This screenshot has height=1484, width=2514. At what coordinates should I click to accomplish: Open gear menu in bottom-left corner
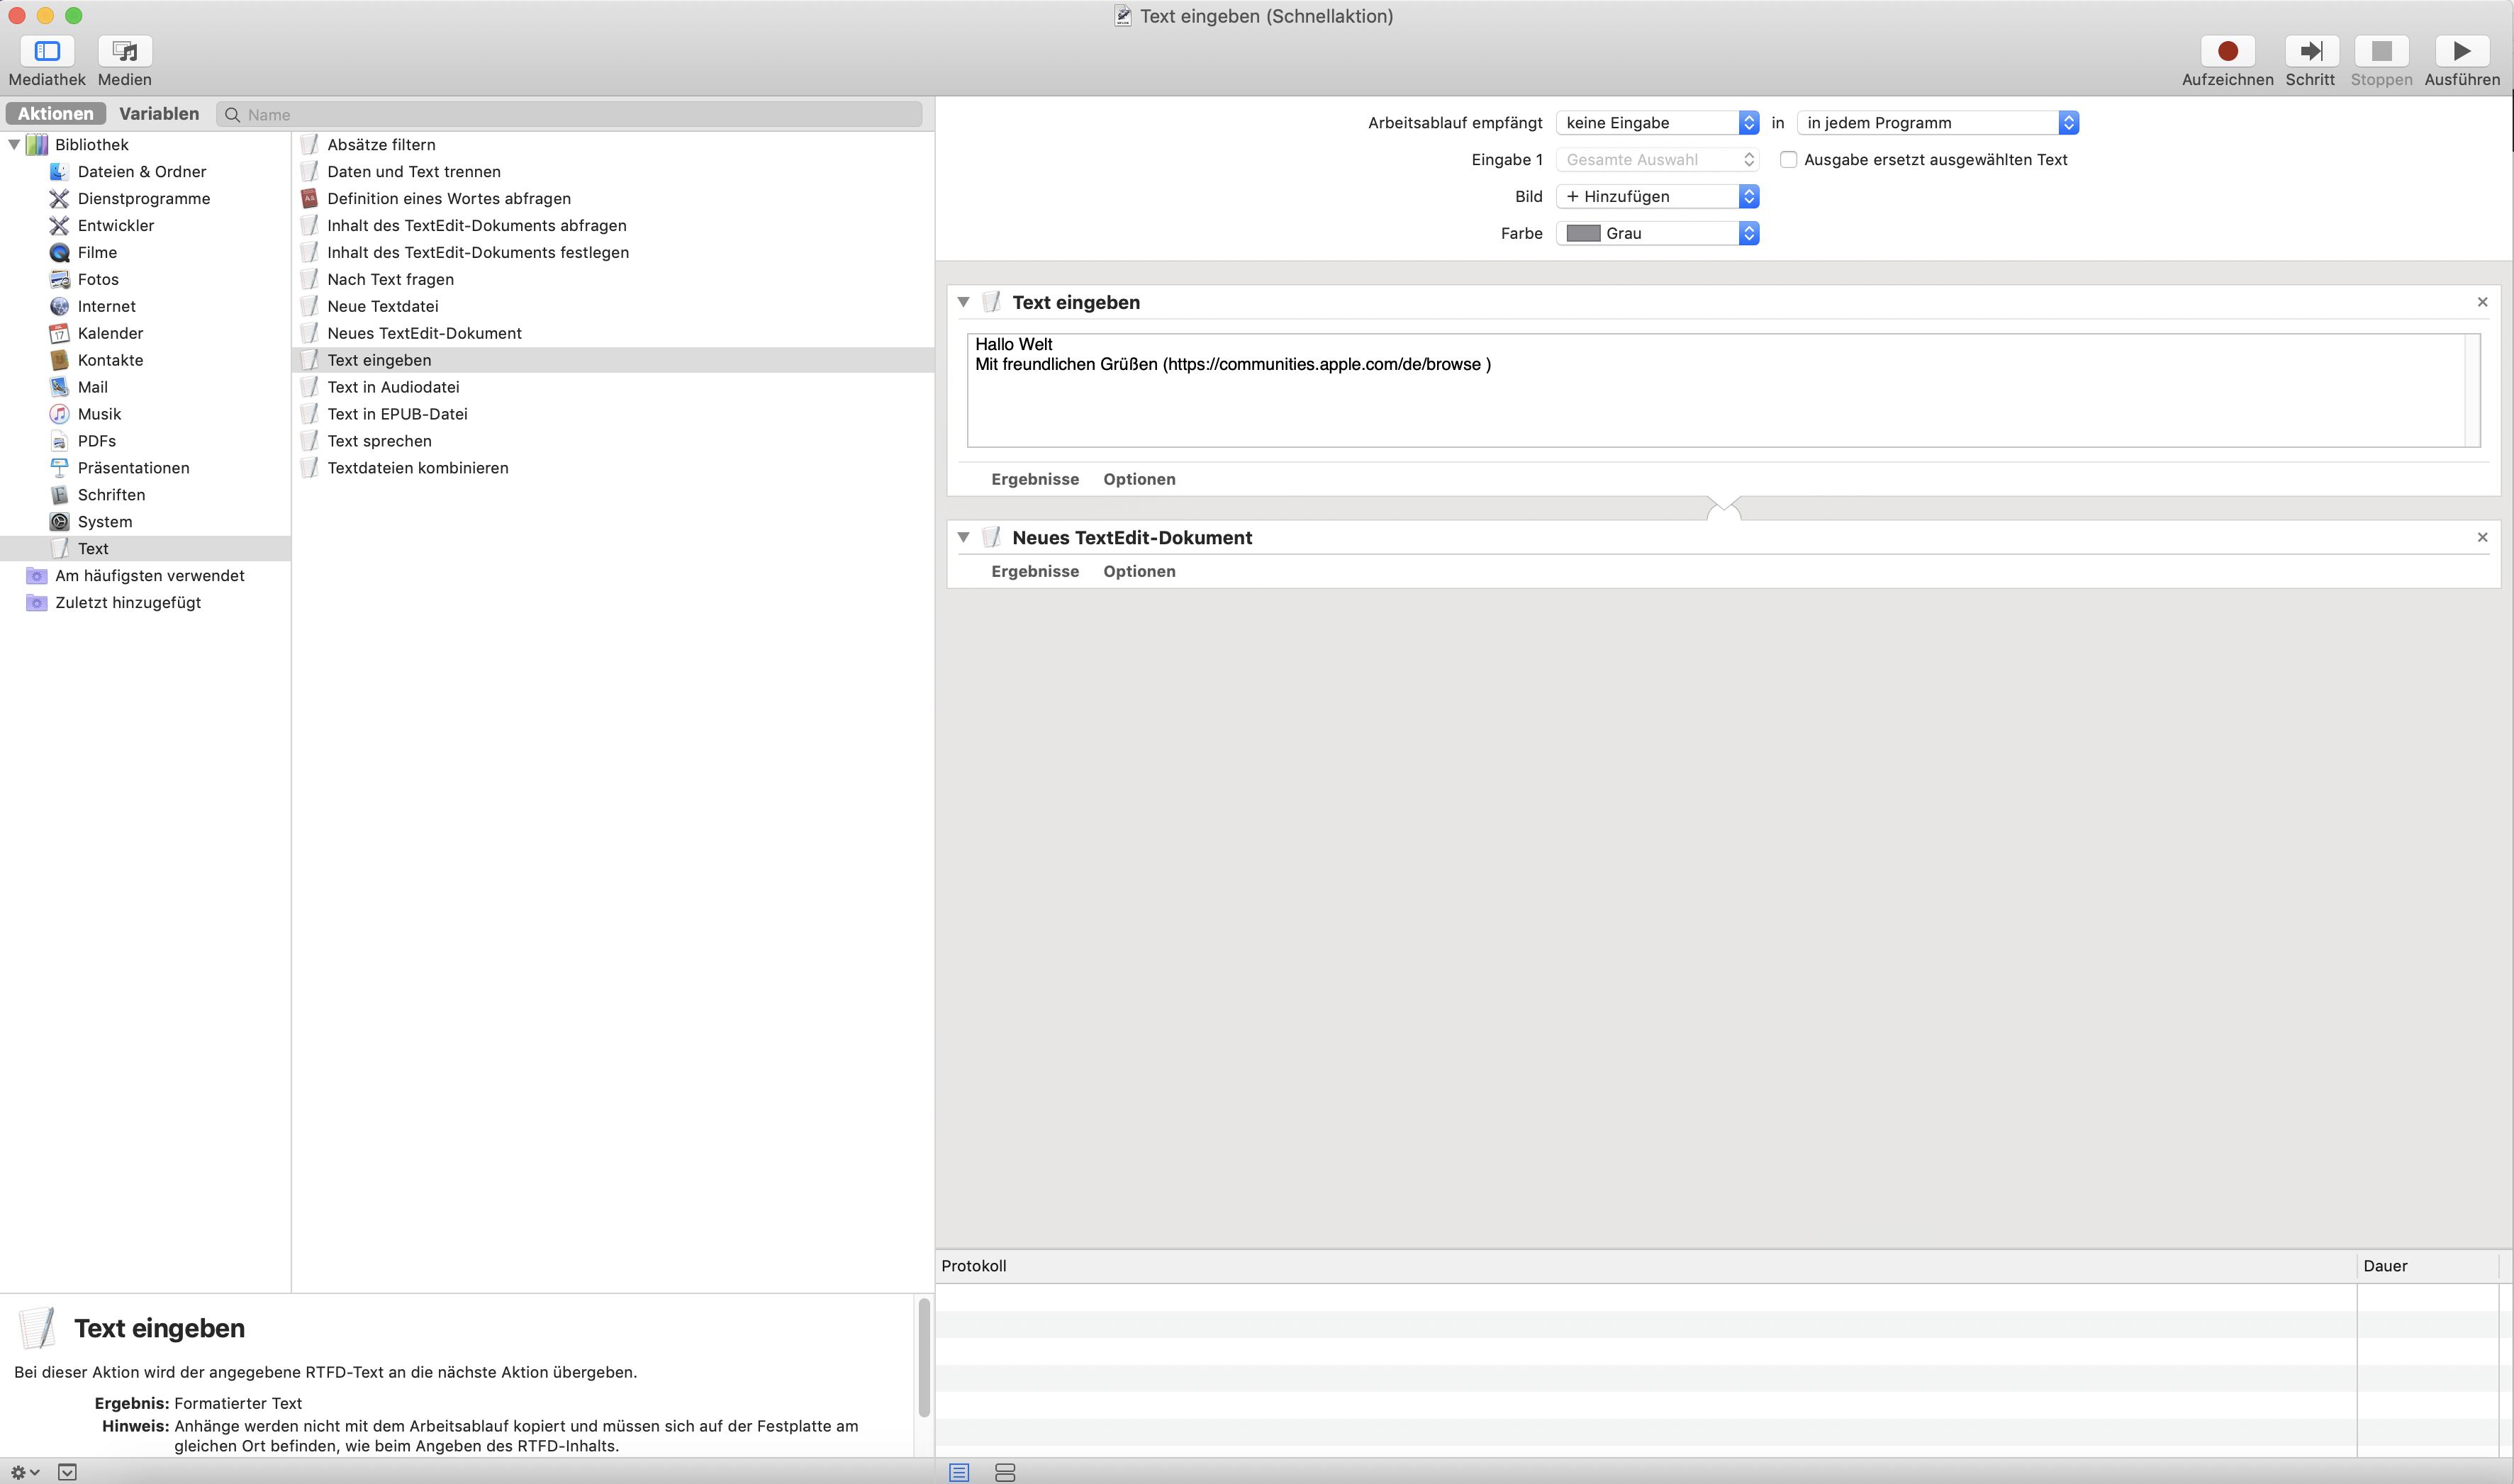pos(24,1472)
